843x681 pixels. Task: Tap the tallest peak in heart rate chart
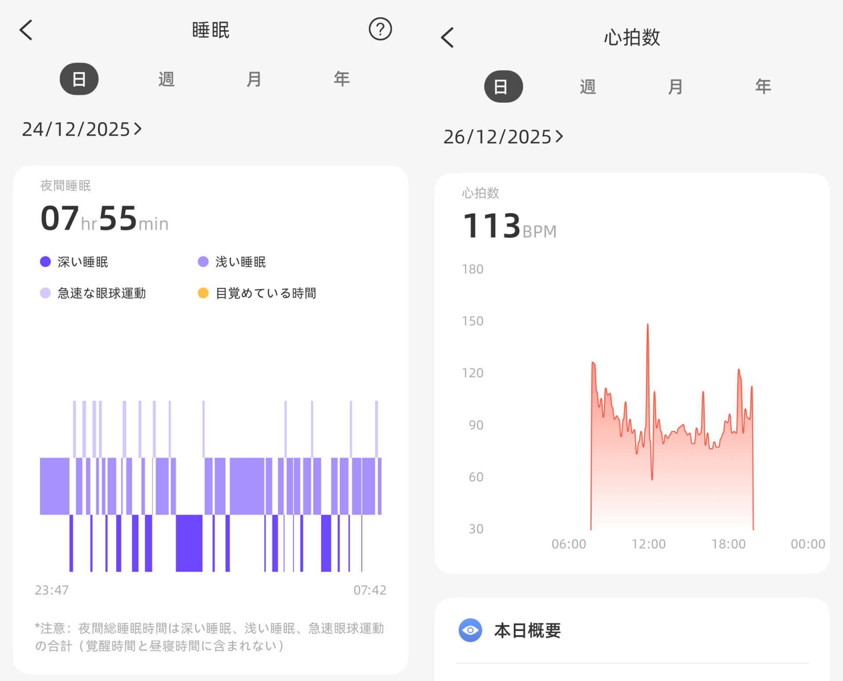tap(648, 326)
